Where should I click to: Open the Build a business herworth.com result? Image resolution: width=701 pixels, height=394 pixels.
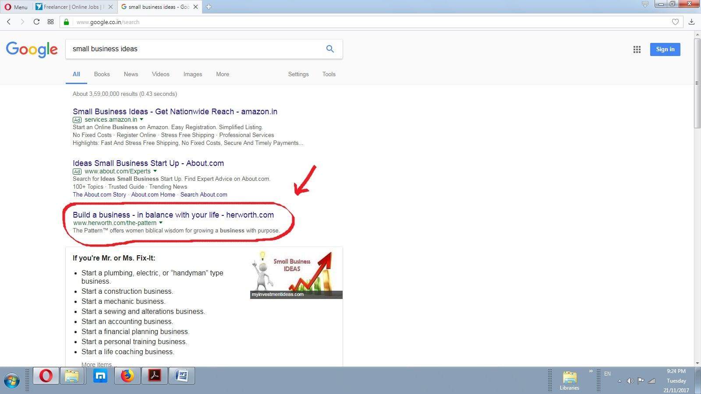tap(173, 215)
